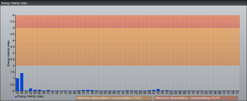Select the F4,F5 waterspout probability legend box

[196, 98]
